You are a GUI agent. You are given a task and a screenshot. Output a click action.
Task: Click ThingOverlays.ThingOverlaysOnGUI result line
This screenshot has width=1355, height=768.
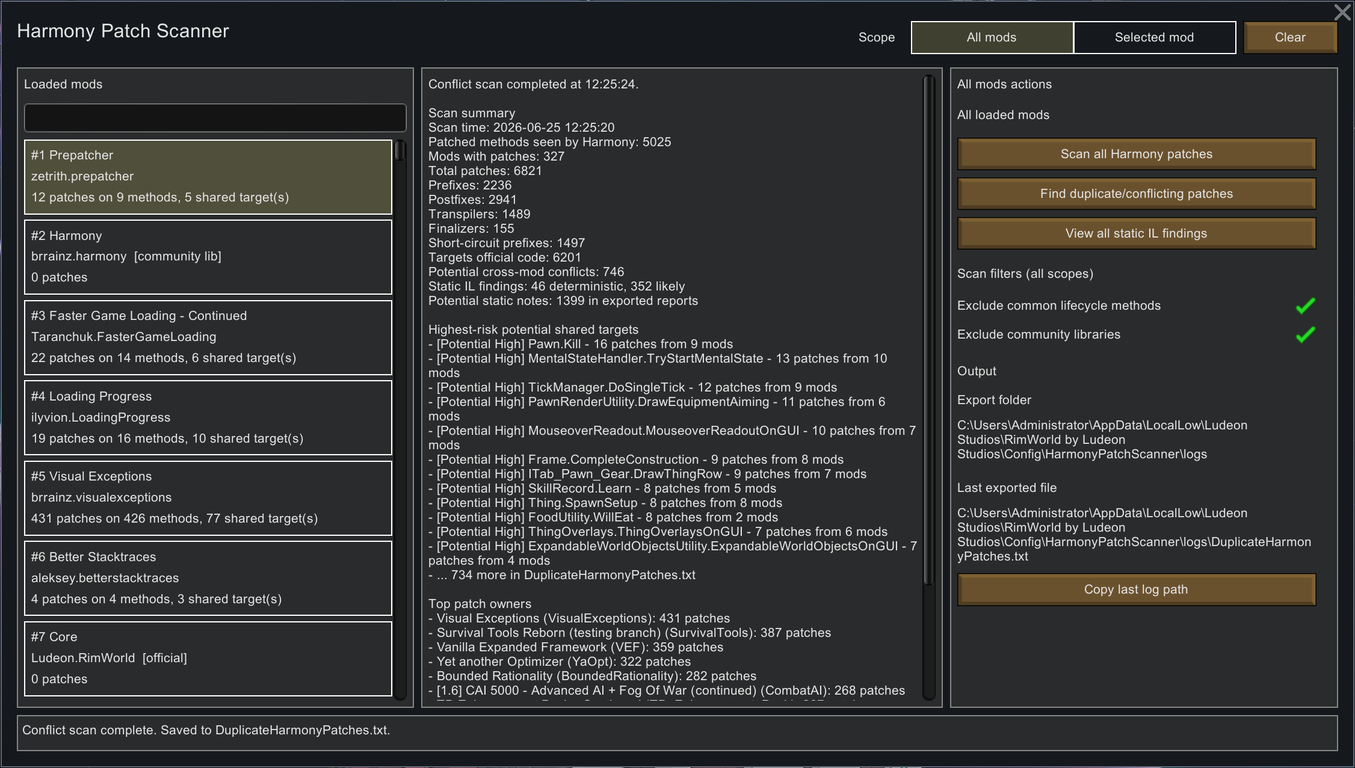pyautogui.click(x=658, y=532)
